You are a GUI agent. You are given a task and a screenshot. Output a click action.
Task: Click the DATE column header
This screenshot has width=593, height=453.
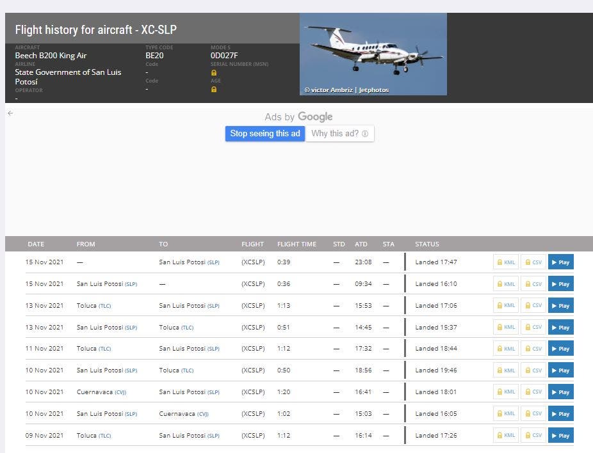point(36,244)
